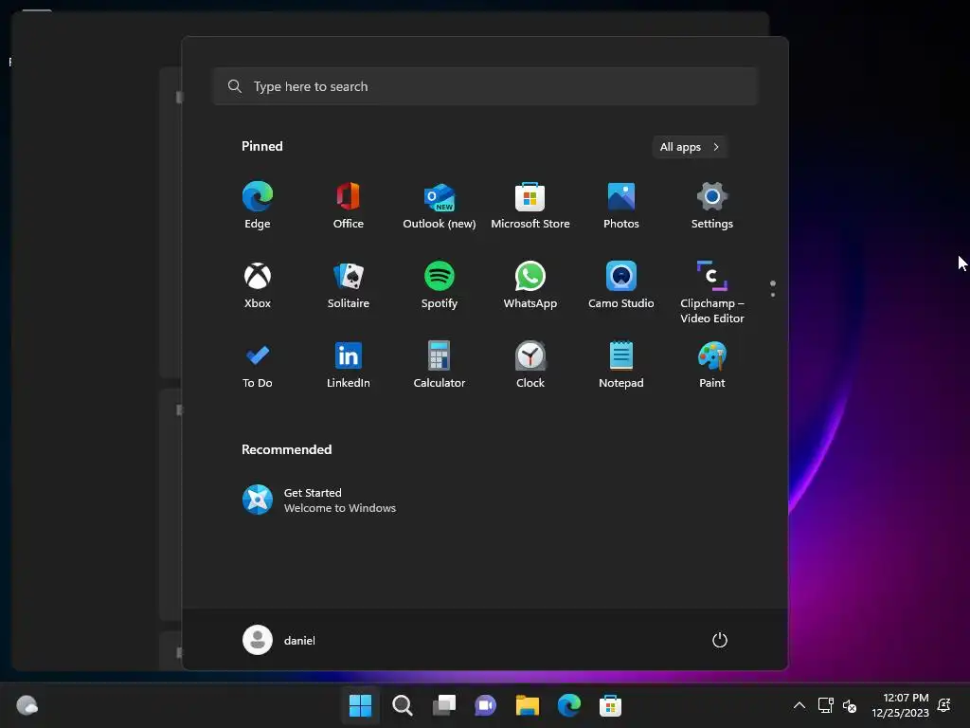
Task: Launch Notepad
Action: (621, 365)
